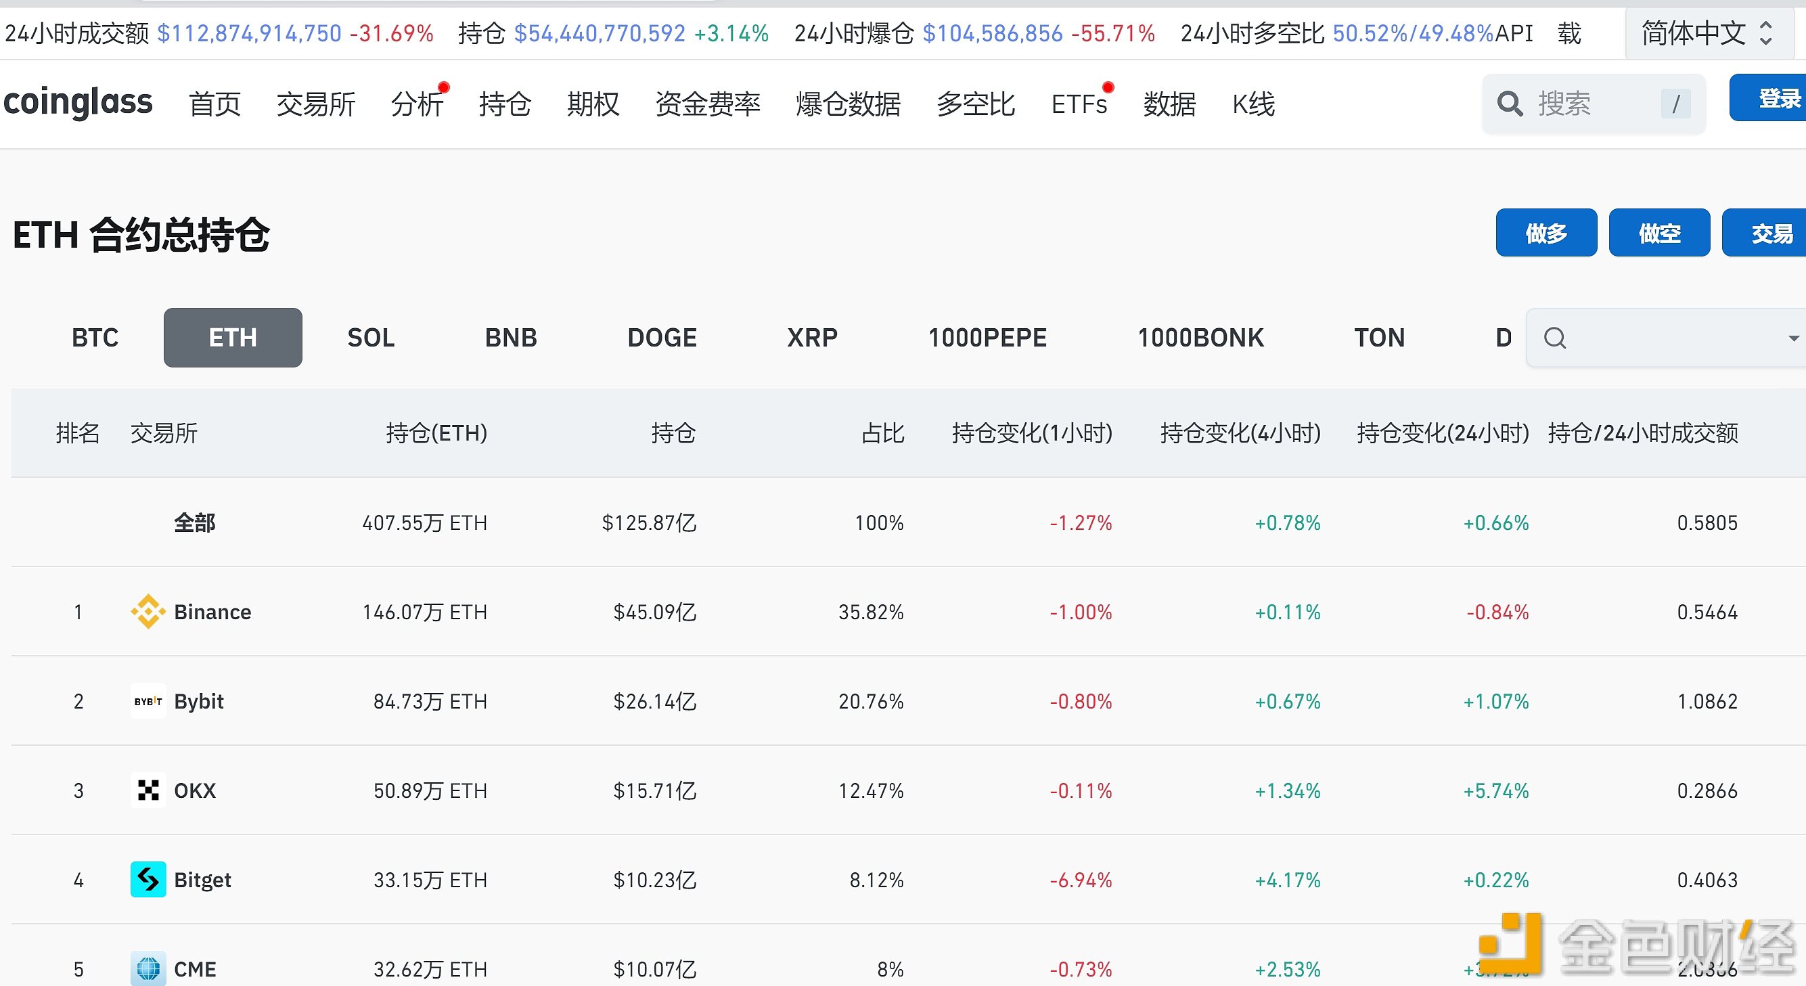
Task: Open the 交易所 menu
Action: [316, 104]
